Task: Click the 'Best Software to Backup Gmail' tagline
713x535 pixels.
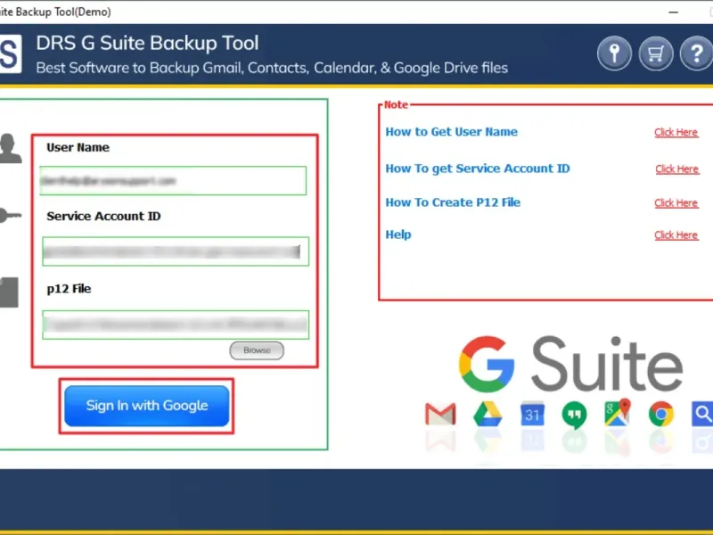Action: [x=272, y=69]
